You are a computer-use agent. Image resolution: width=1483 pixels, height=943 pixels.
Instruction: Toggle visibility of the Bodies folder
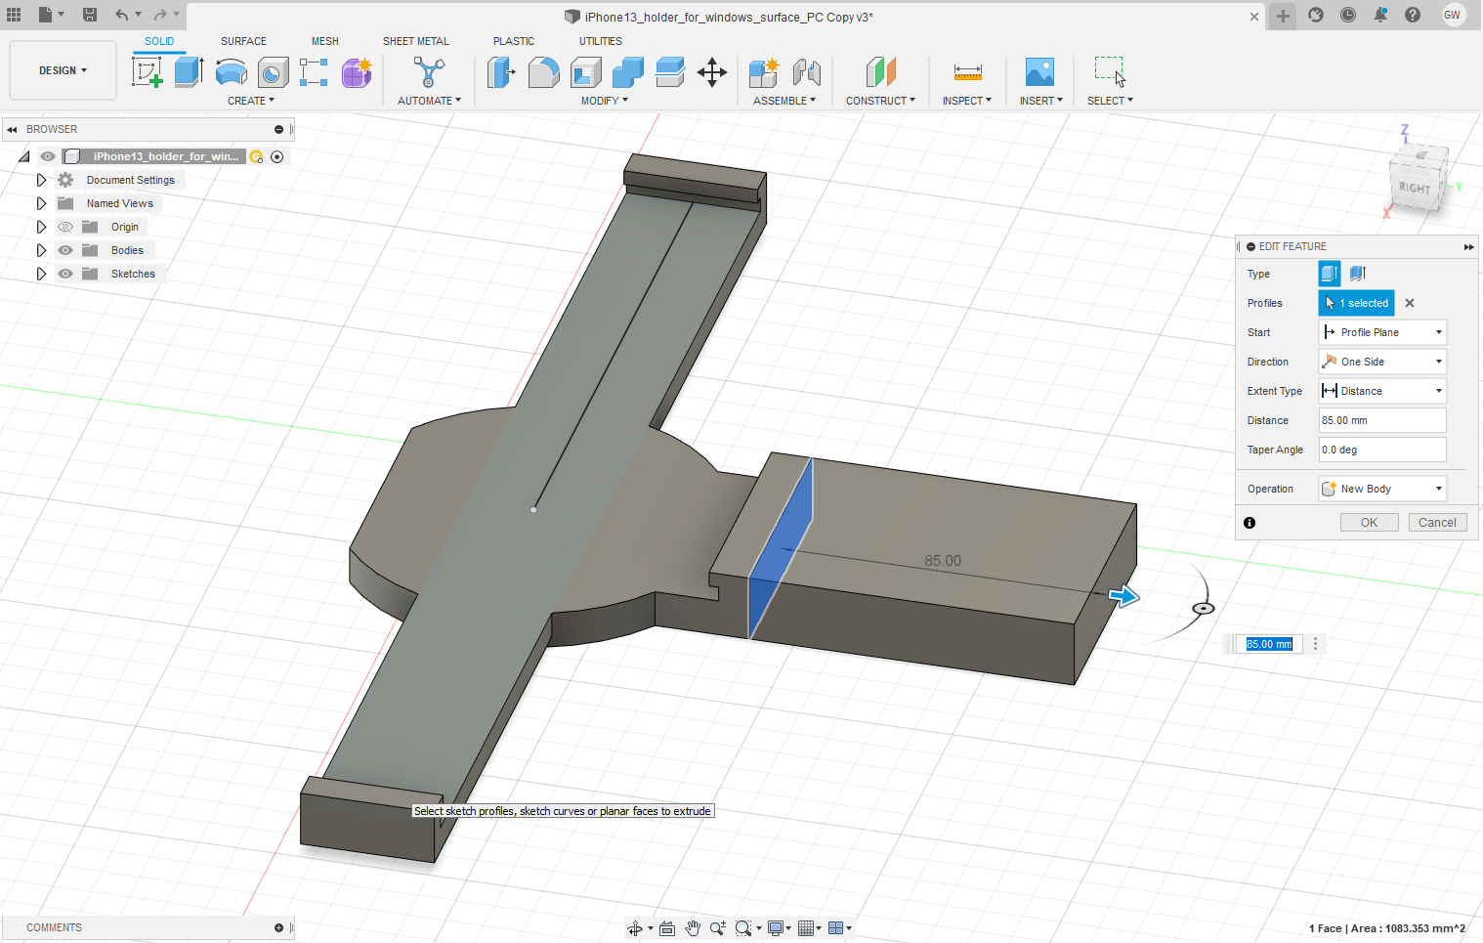65,250
